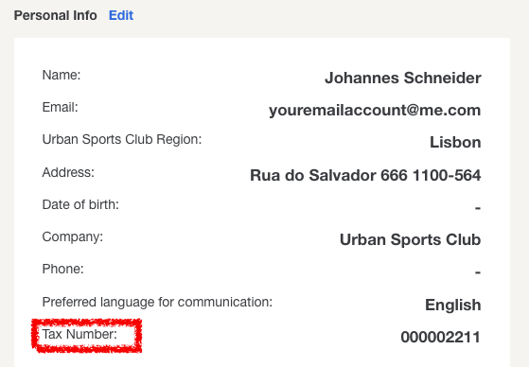Click the Address: label
The width and height of the screenshot is (529, 367).
pyautogui.click(x=68, y=172)
